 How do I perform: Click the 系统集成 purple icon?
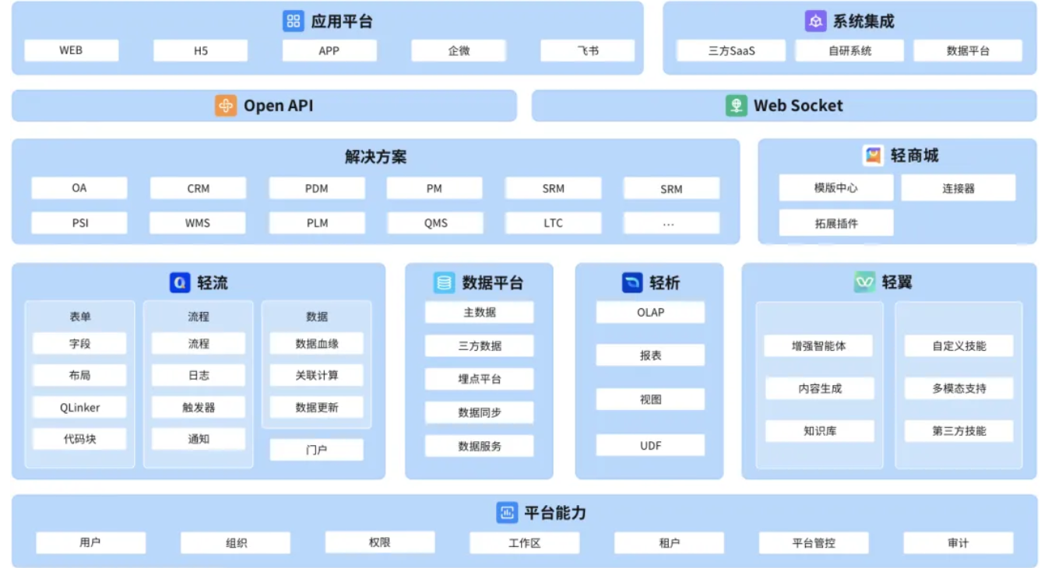point(815,21)
